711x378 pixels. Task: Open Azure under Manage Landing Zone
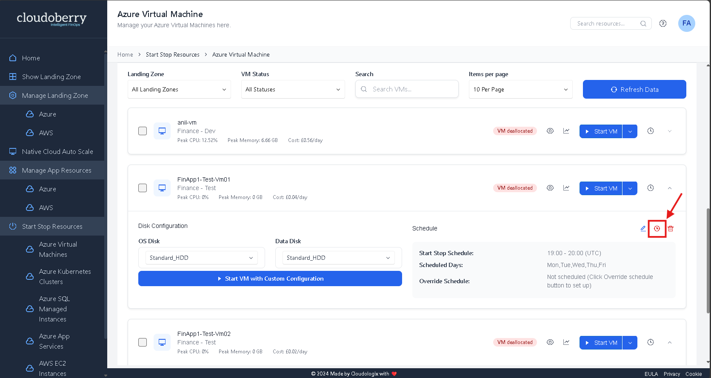[52, 114]
